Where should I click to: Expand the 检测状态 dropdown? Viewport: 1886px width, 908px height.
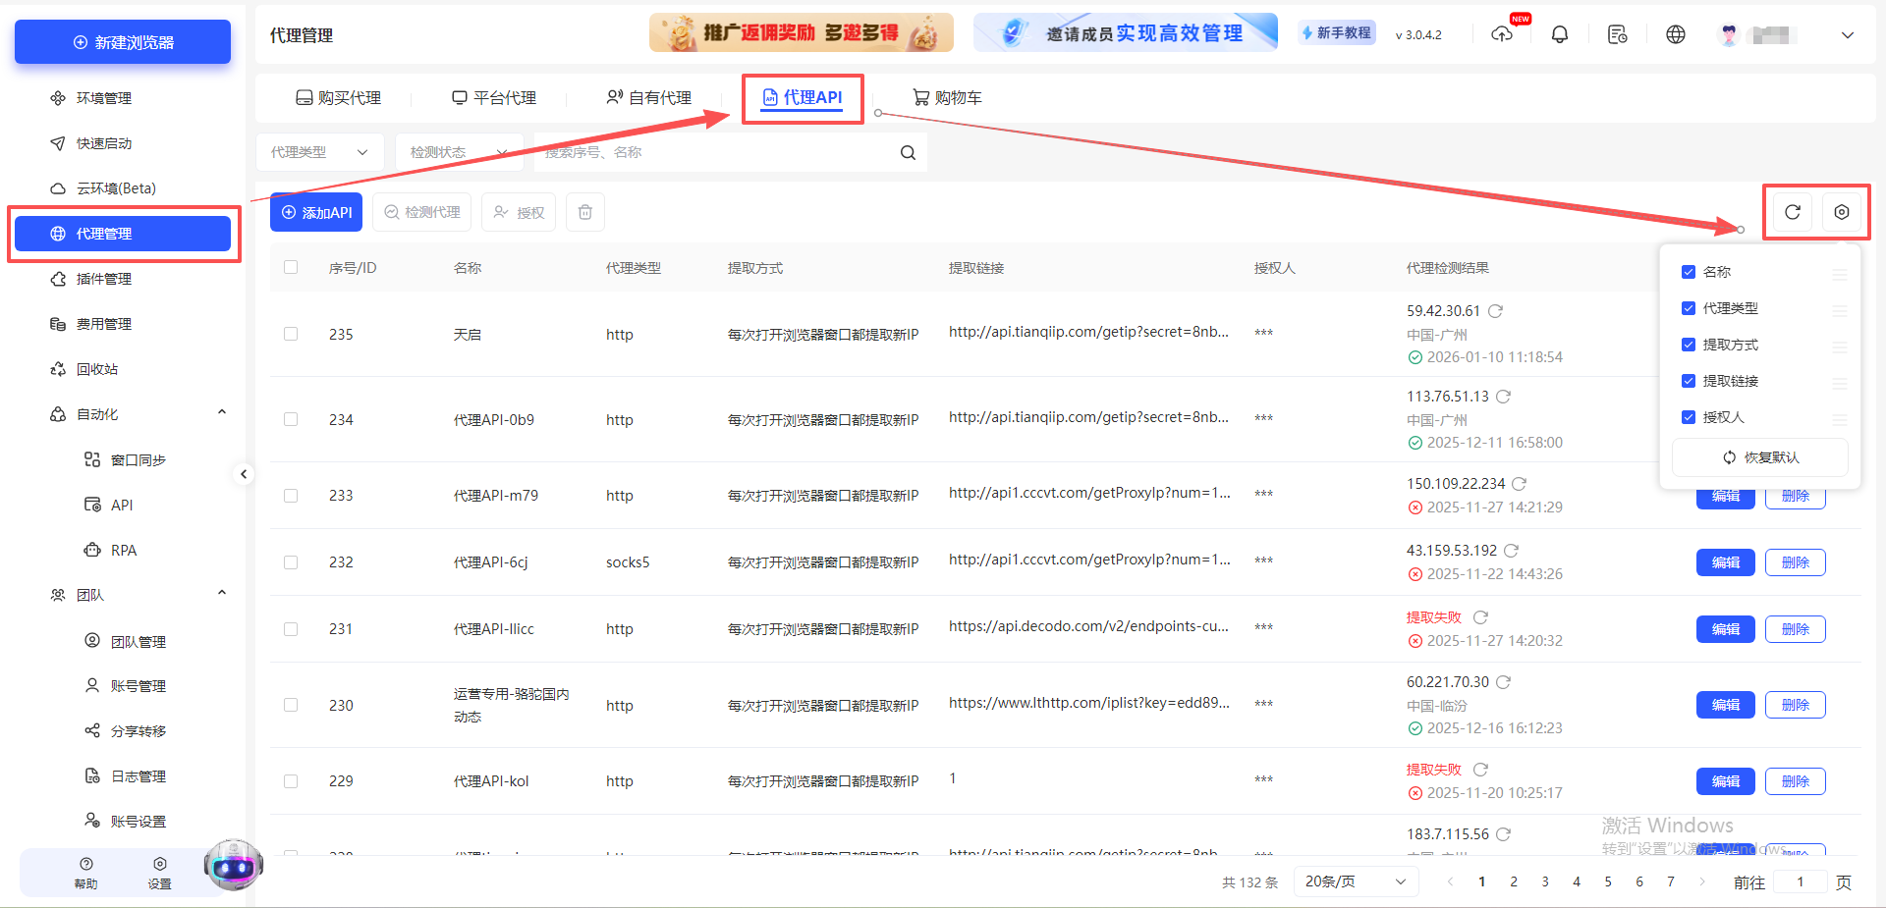459,152
